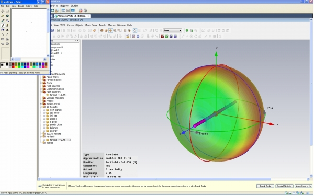
Task: Click the Zoom magnifier icon in CST toolbar
Action: point(115,30)
